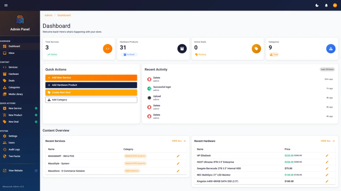Open Hardware in the sidebar
The image size is (341, 191).
(x=20, y=74)
